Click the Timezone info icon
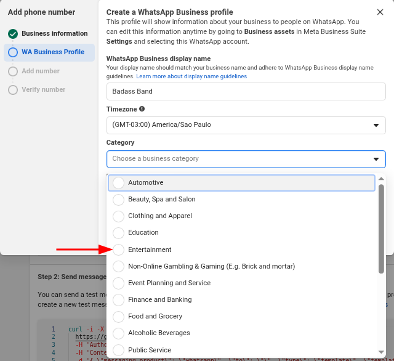Image resolution: width=394 pixels, height=361 pixels. coord(142,109)
